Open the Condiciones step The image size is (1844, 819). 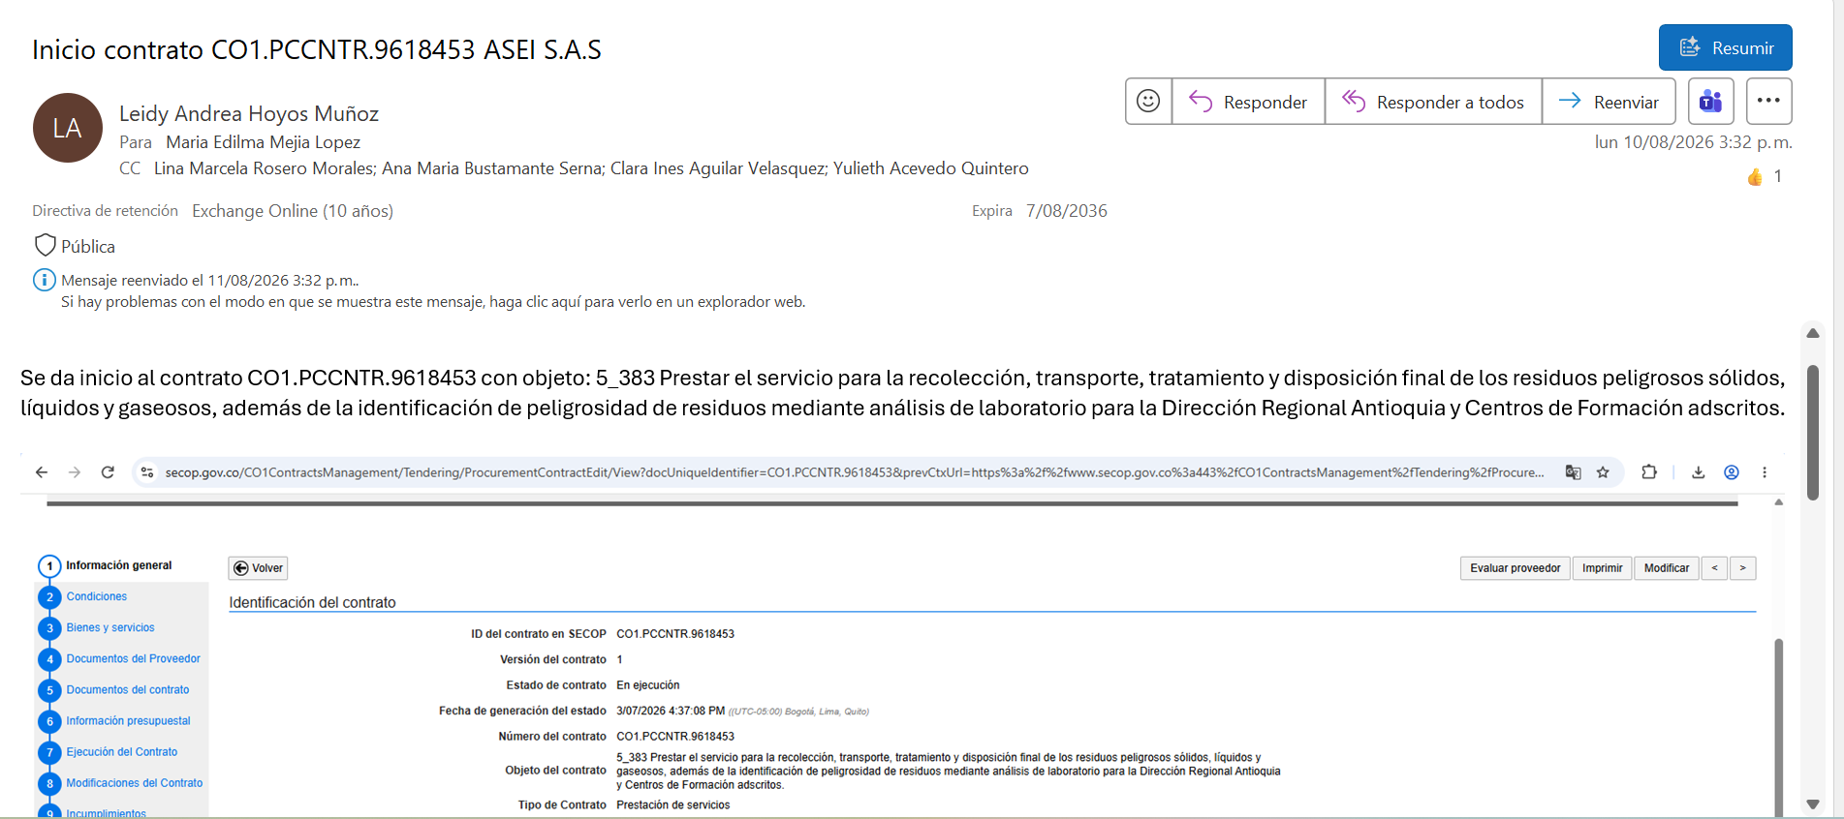click(x=97, y=596)
